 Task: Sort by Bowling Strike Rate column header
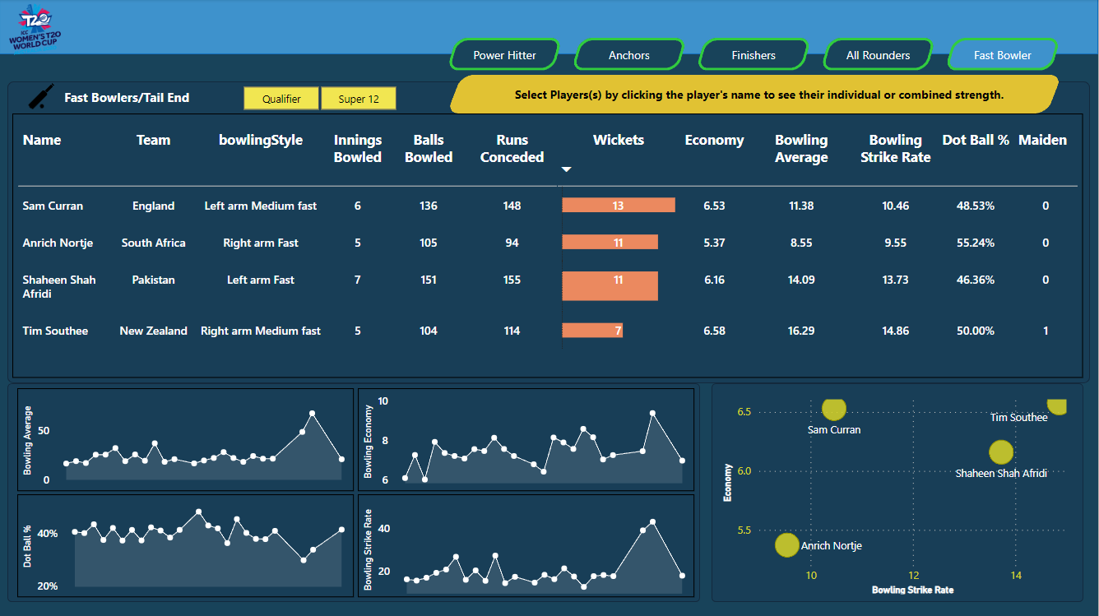(x=896, y=148)
